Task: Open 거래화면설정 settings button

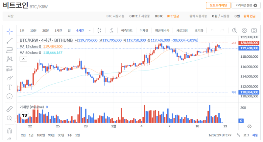Action: tap(246, 5)
